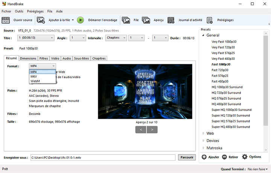This screenshot has height=173, width=271.
Task: Click the Aperçu preview icon
Action: click(146, 20)
